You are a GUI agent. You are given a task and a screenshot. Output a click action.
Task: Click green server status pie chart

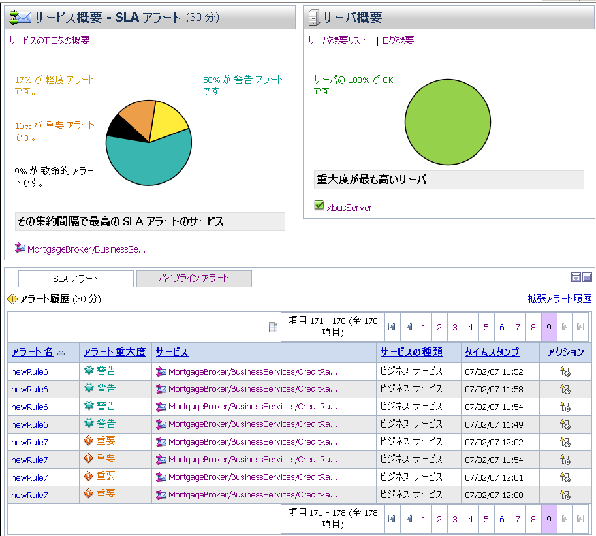tap(448, 122)
